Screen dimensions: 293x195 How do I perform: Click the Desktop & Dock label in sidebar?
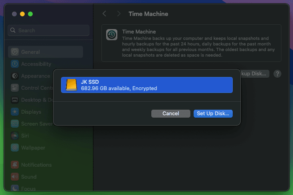point(37,100)
